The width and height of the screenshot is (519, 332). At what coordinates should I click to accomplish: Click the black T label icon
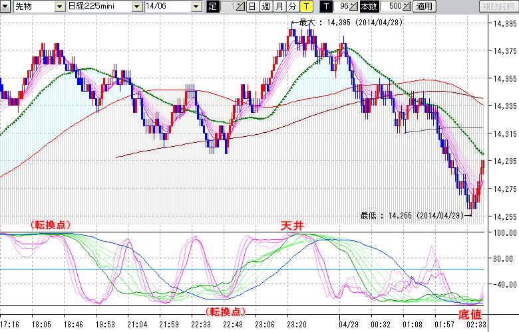point(325,7)
